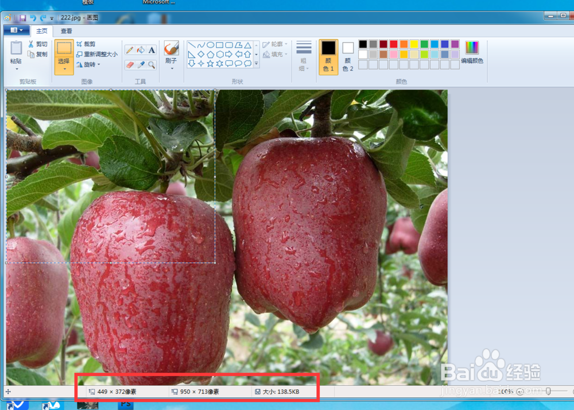Screen dimensions: 574x410
Task: Expand the full shapes gallery
Action: [256, 63]
